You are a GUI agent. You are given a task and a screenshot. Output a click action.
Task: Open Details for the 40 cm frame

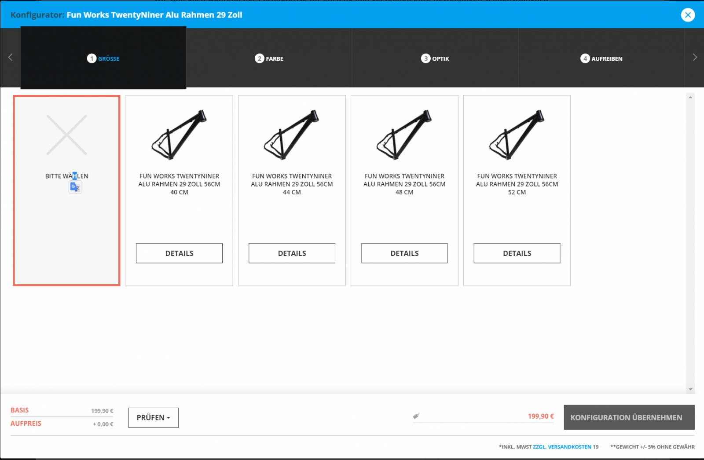179,253
